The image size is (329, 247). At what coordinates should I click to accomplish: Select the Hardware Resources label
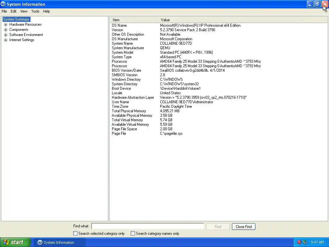(25, 24)
